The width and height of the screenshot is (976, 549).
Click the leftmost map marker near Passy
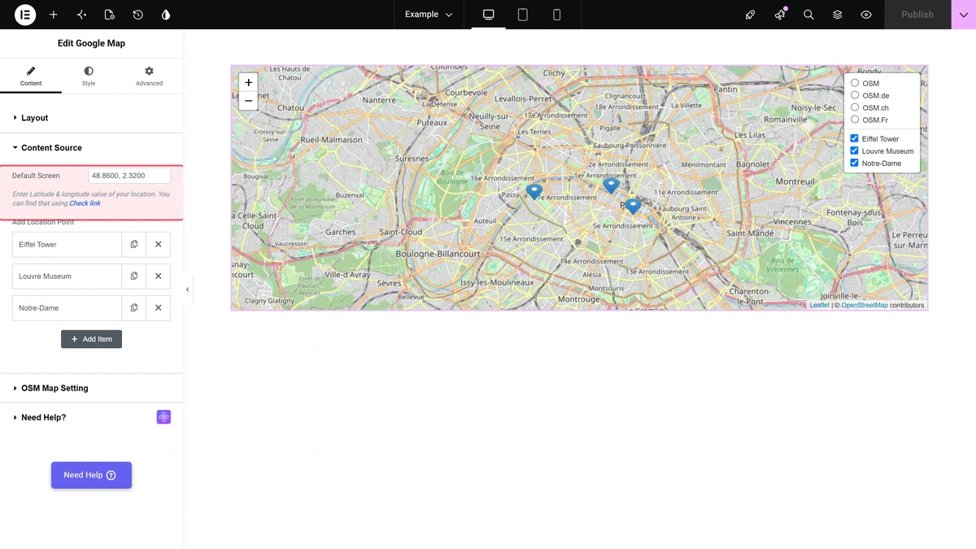pyautogui.click(x=534, y=192)
